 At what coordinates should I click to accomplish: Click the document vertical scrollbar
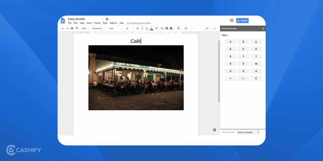click(219, 71)
